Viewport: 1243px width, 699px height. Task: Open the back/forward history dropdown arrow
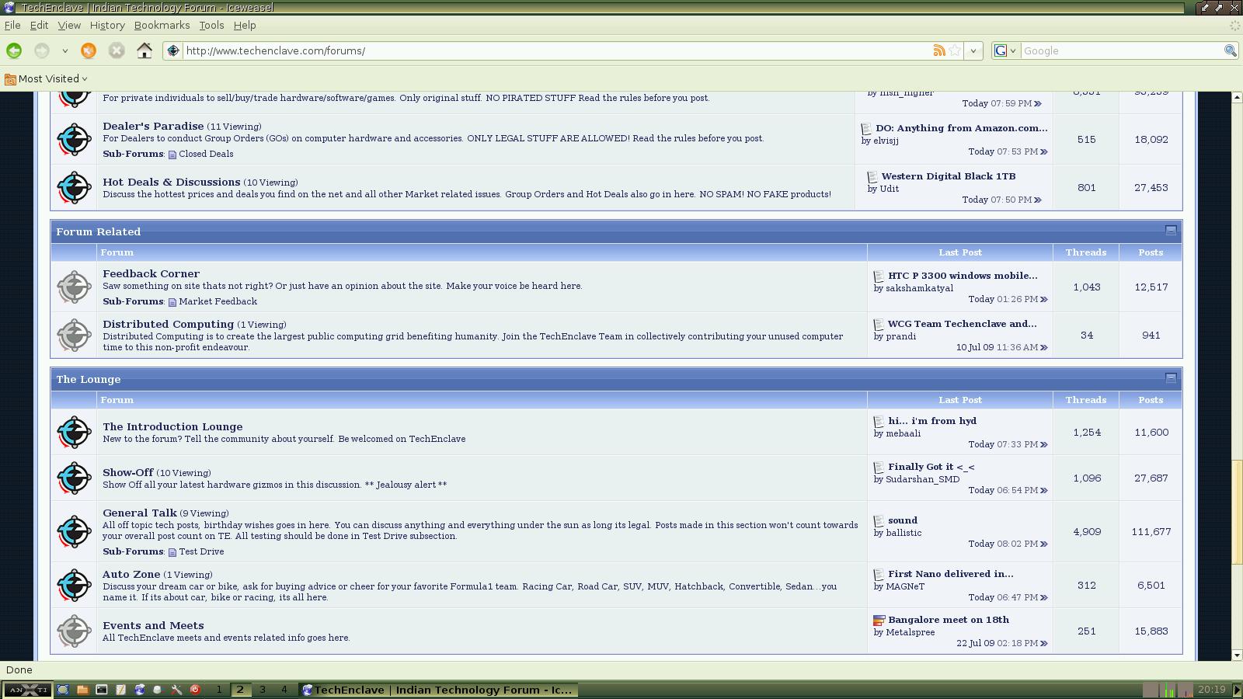[64, 50]
